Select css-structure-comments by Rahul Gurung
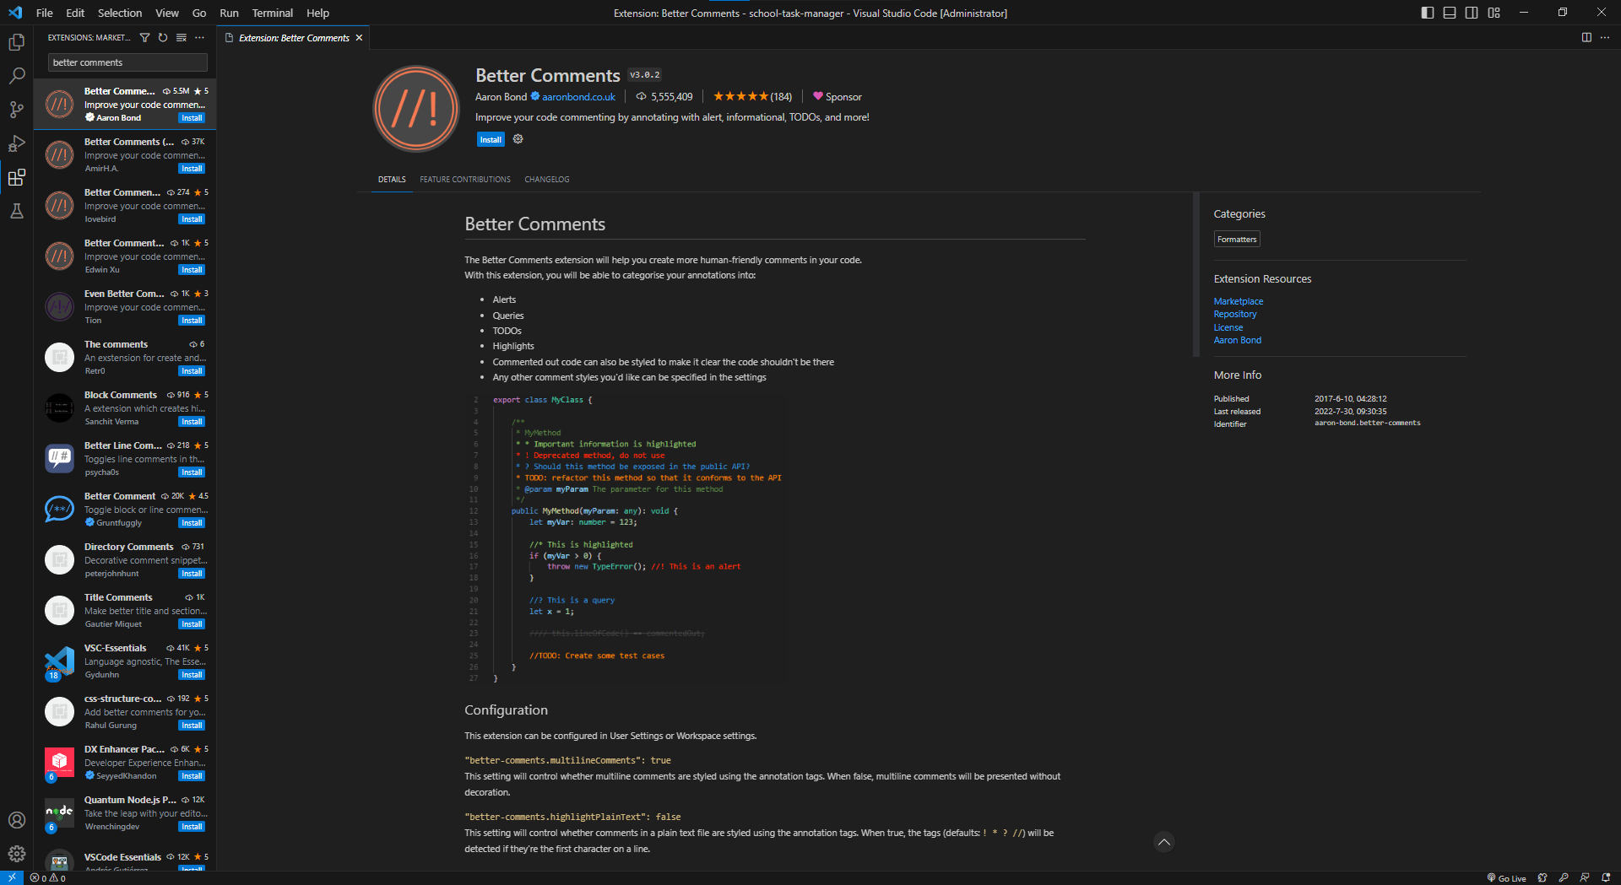Viewport: 1621px width, 885px height. coord(125,712)
